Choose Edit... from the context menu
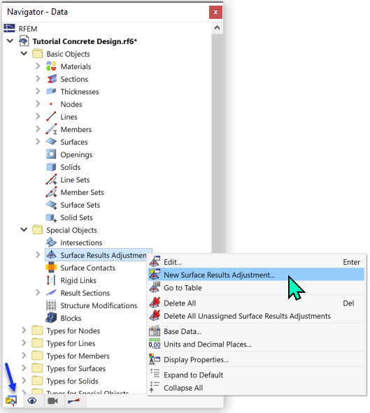Viewport: 370px width, 413px height. point(257,262)
